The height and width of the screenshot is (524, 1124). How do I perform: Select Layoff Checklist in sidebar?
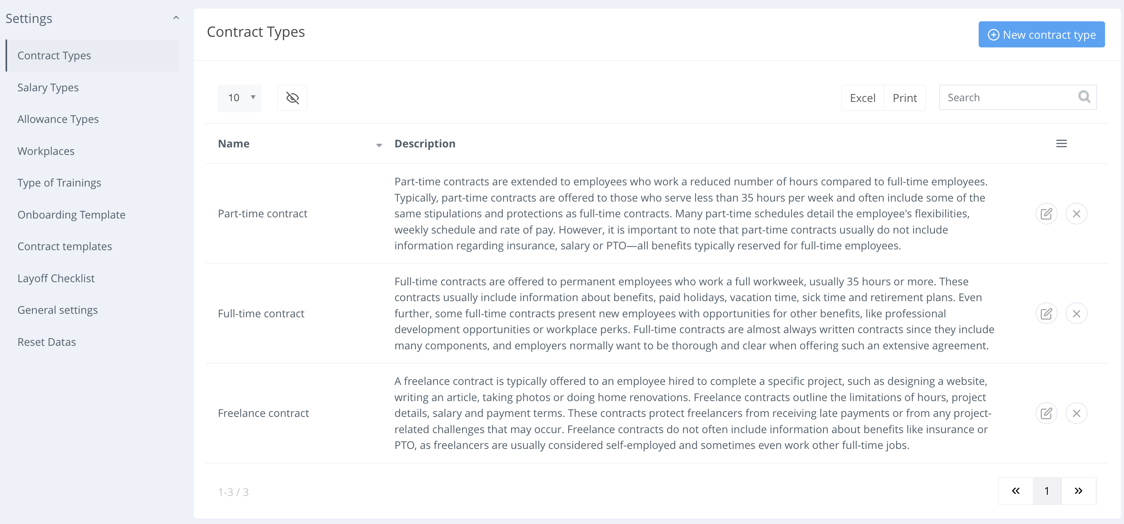pyautogui.click(x=56, y=278)
